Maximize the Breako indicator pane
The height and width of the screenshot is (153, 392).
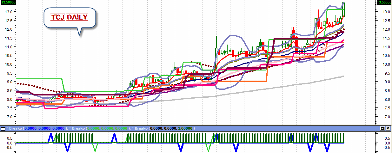[x=382, y=129]
